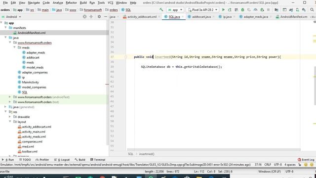Click Apply Changes and Restart Activity icon
This screenshot has width=316, height=178.
[230, 10]
